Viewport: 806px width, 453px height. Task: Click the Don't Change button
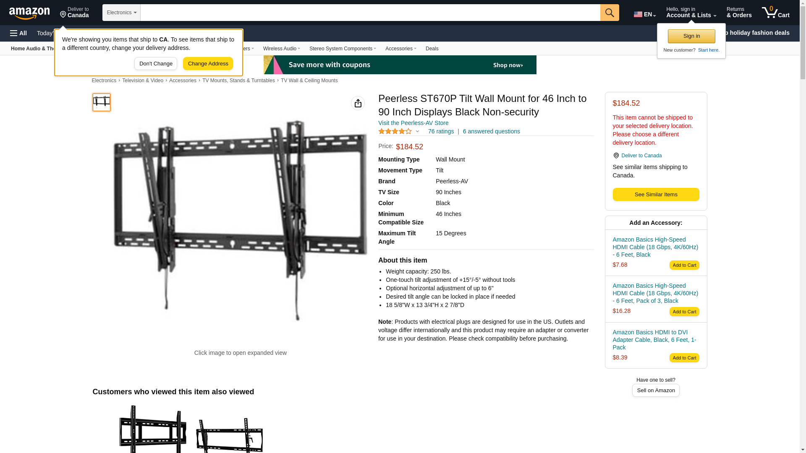[x=156, y=64]
